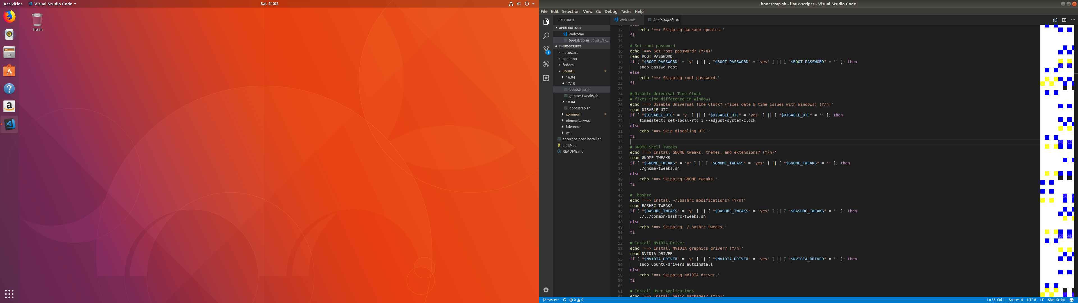
Task: Open the Edit menu
Action: tap(554, 11)
